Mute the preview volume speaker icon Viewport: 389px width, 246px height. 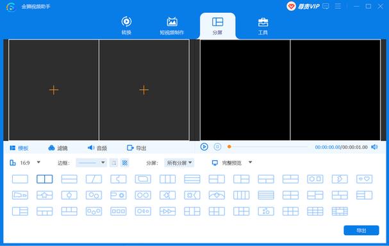click(374, 147)
